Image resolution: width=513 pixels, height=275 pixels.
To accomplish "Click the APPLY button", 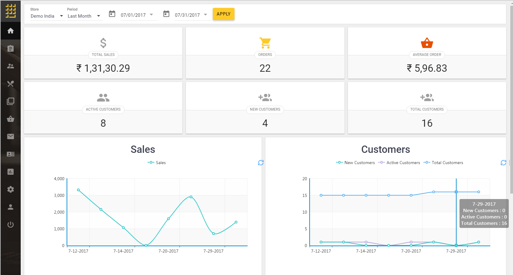I will 224,14.
